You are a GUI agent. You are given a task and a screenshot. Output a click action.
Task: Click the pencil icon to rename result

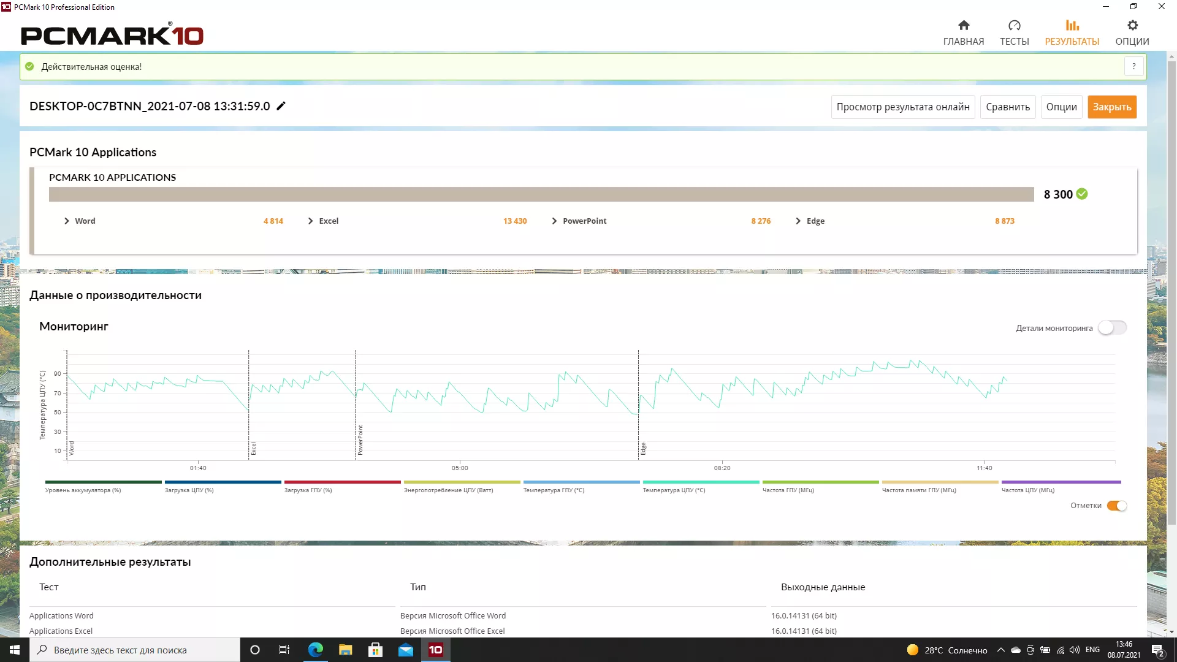point(281,106)
